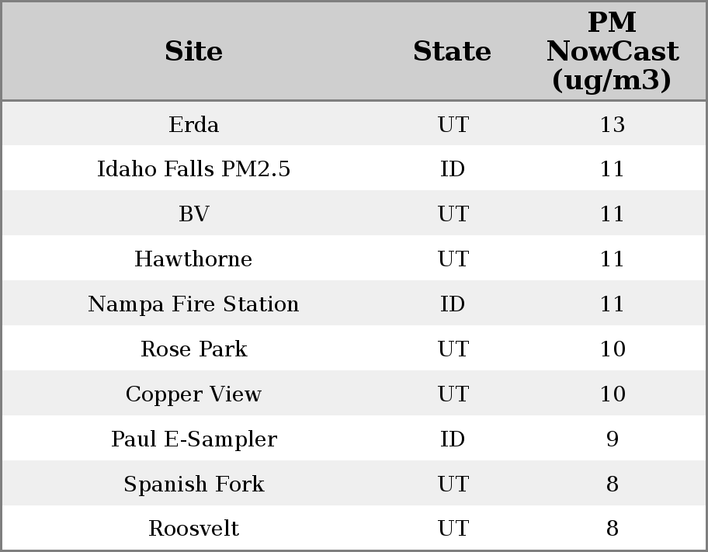Viewport: 708px width, 552px height.
Task: Click the PM value 13 for Erda
Action: click(x=612, y=125)
